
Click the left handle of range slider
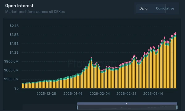coord(77,107)
